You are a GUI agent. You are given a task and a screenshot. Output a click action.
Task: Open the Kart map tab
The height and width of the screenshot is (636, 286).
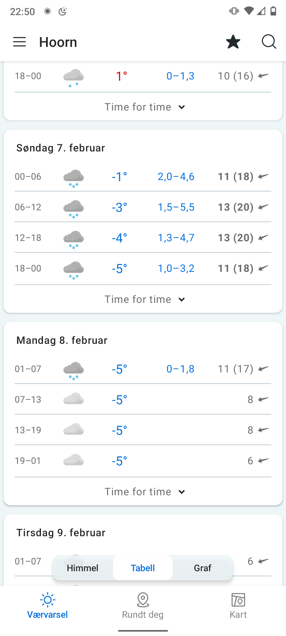point(238,606)
